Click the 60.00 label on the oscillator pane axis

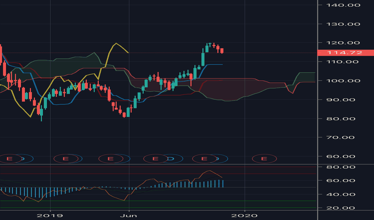341,180
